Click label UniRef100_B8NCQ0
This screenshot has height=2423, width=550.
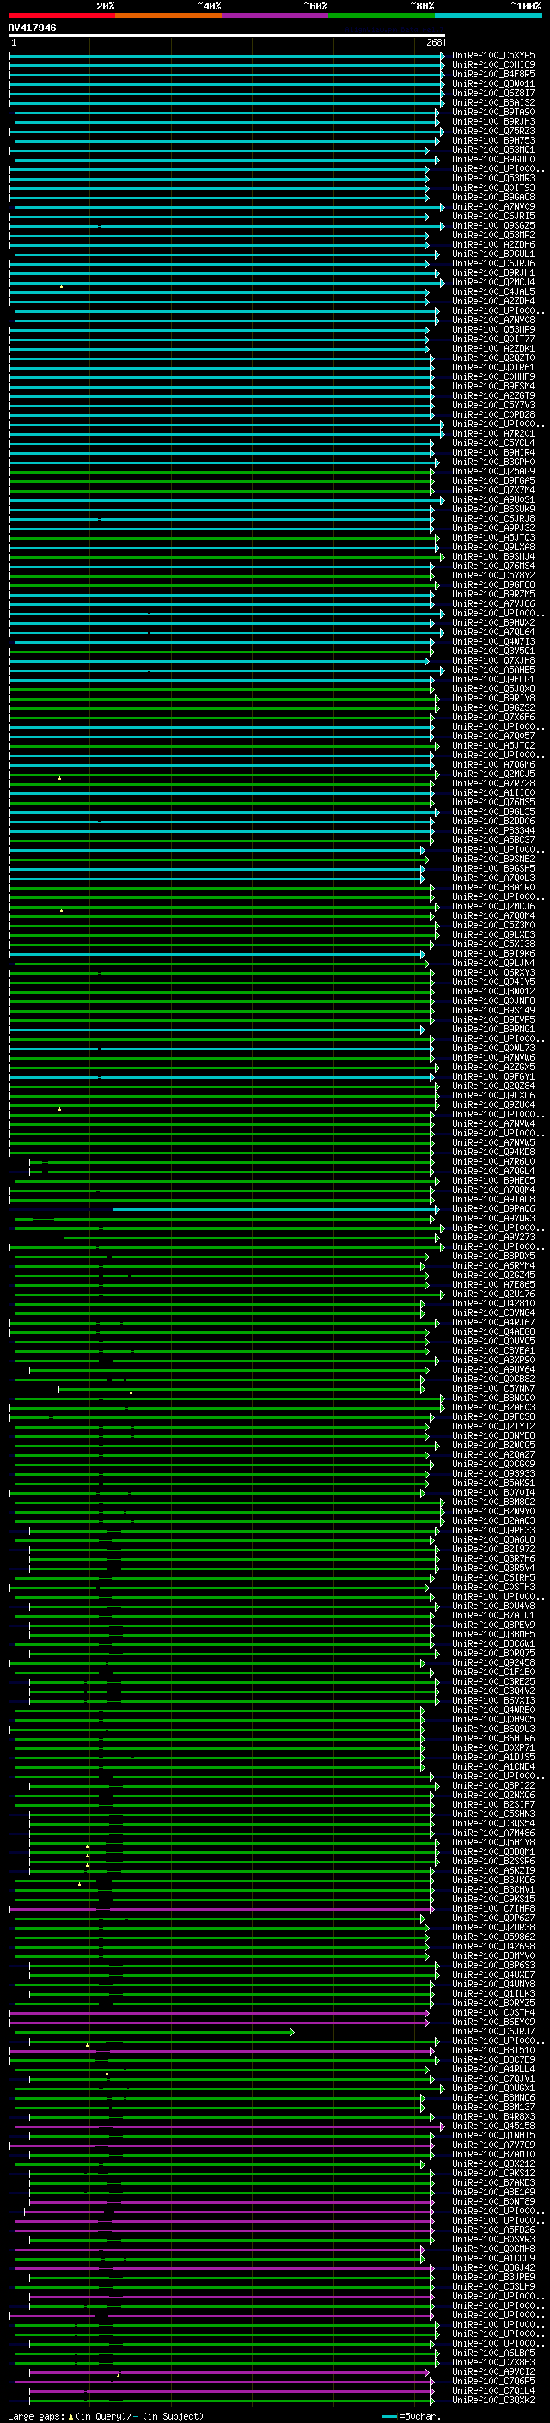(x=493, y=1398)
